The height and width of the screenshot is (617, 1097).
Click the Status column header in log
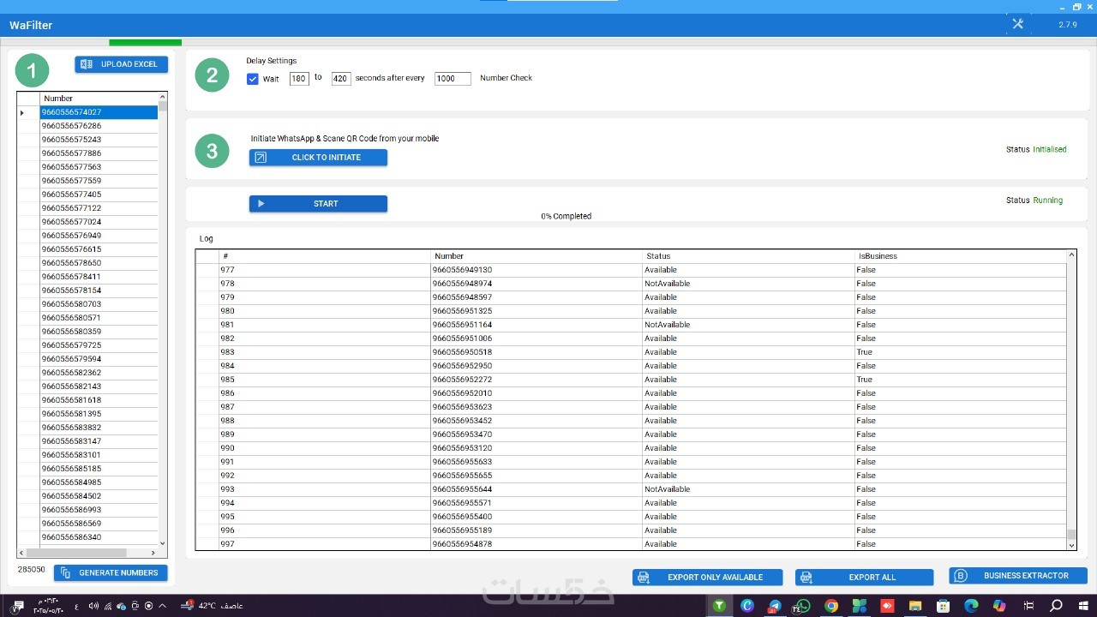coord(748,256)
